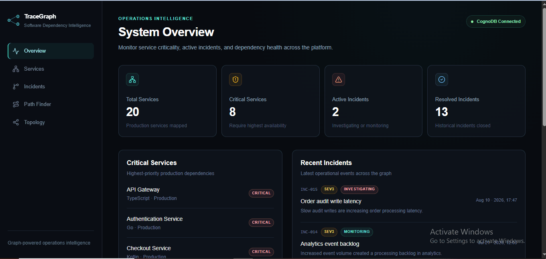The image size is (546, 259).
Task: Click 'Require highest availability' caption
Action: (258, 126)
